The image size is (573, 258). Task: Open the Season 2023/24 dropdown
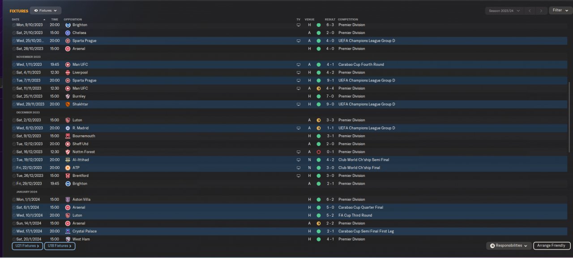(504, 11)
